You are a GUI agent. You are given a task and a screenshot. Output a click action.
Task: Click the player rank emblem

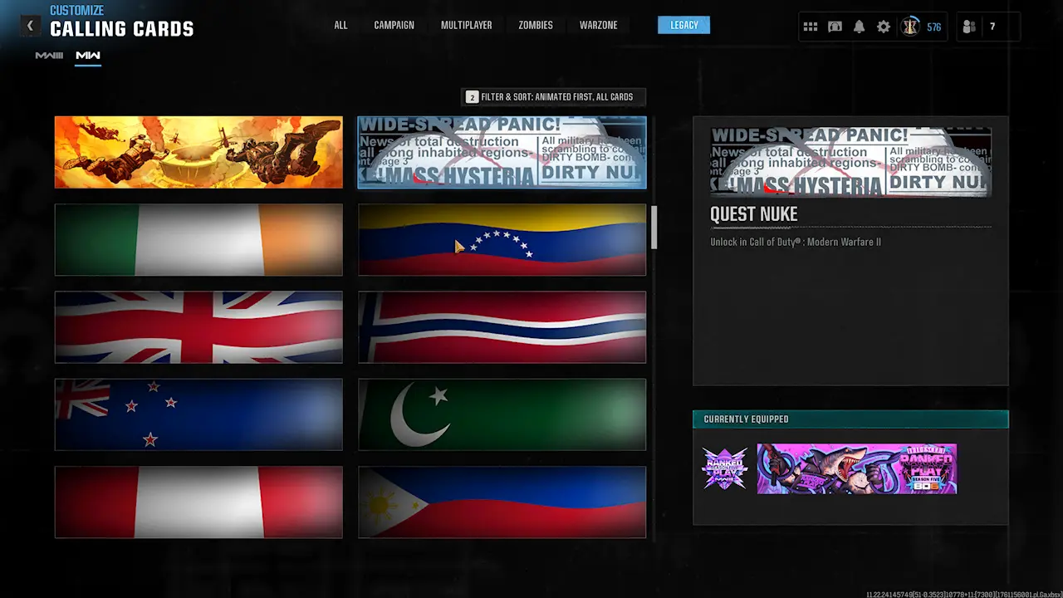pyautogui.click(x=910, y=27)
